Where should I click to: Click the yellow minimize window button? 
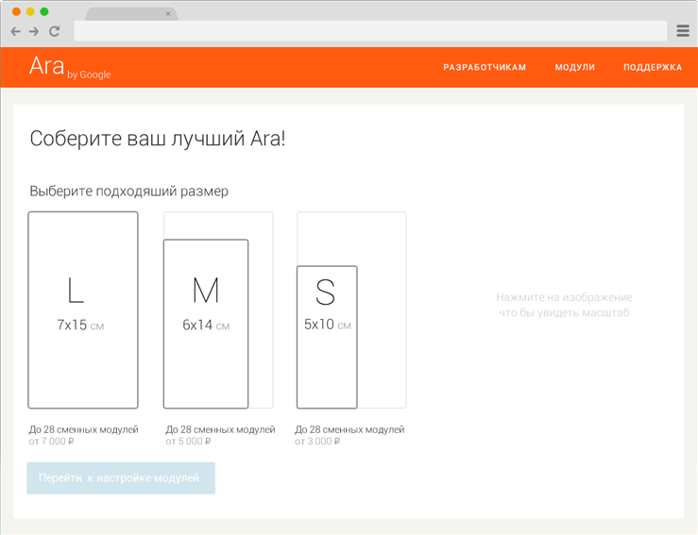30,11
